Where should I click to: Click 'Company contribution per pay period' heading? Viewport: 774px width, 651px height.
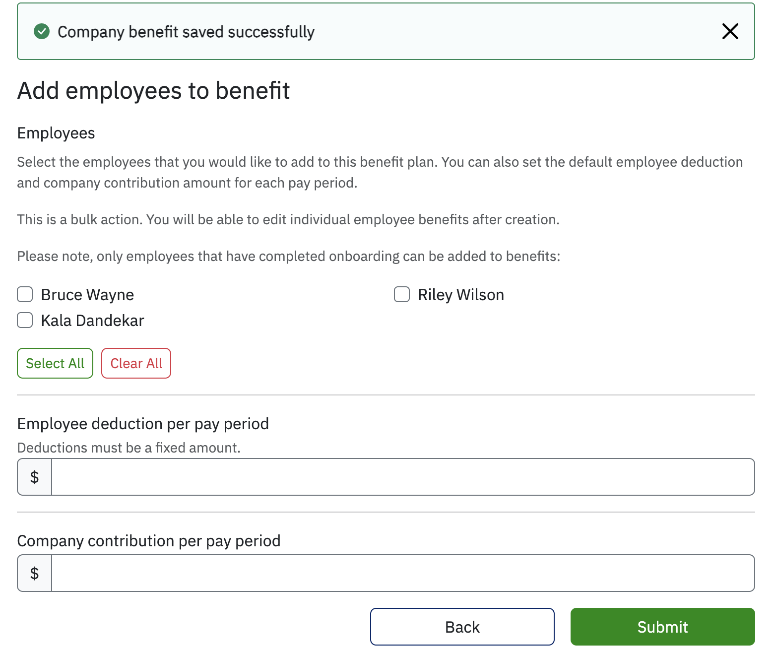pyautogui.click(x=149, y=541)
